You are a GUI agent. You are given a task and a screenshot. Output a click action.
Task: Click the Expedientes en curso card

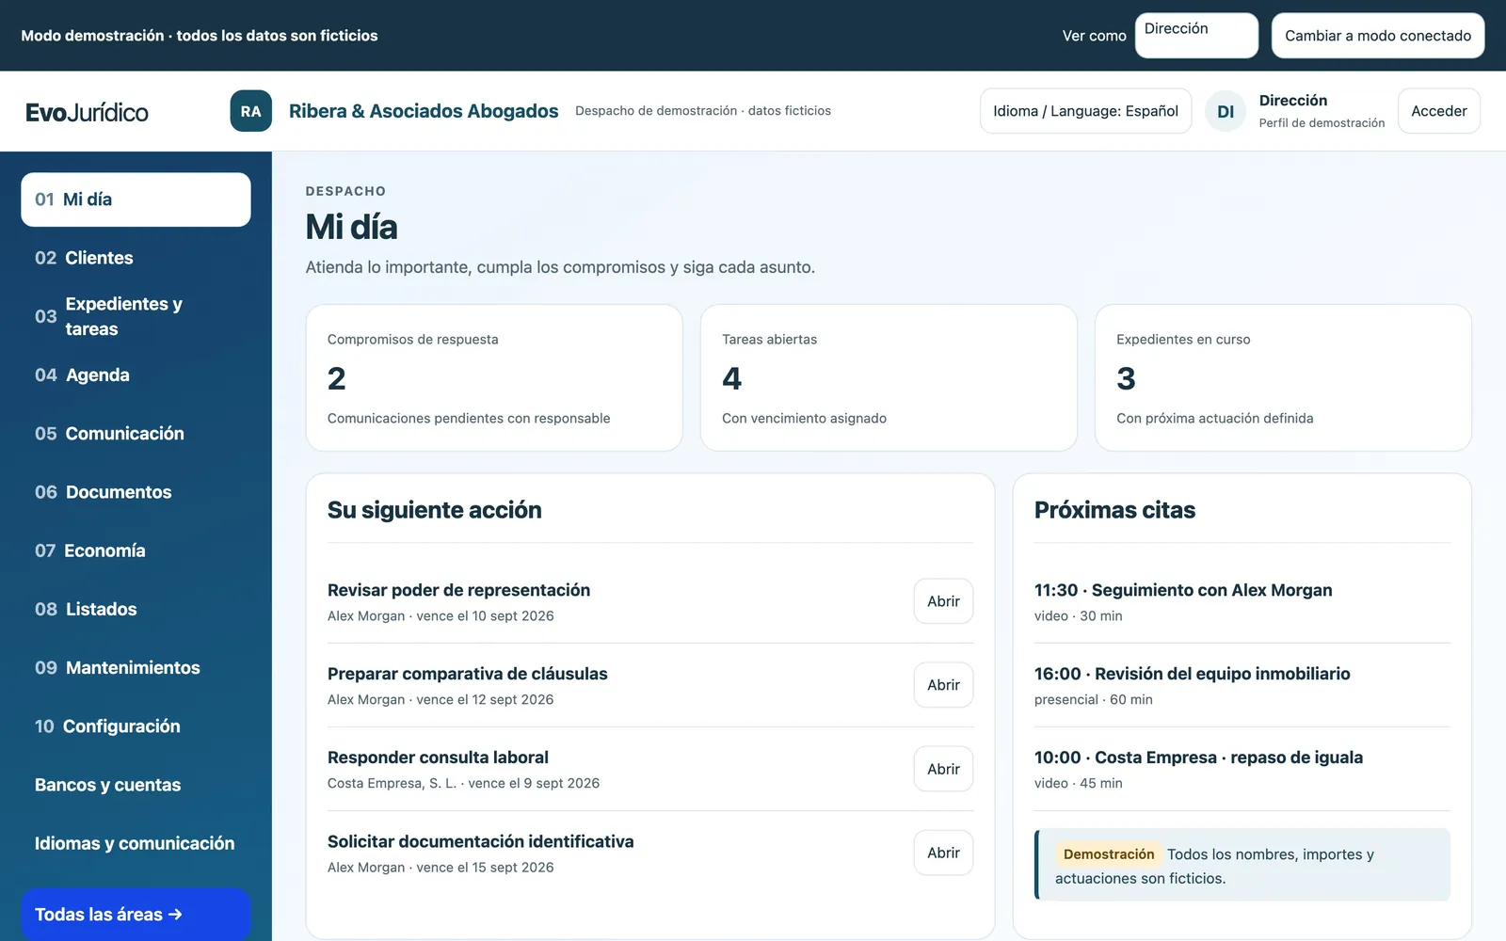pos(1283,377)
